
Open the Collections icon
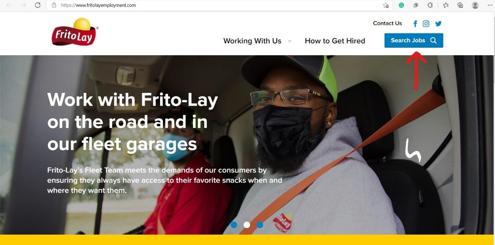pos(460,5)
